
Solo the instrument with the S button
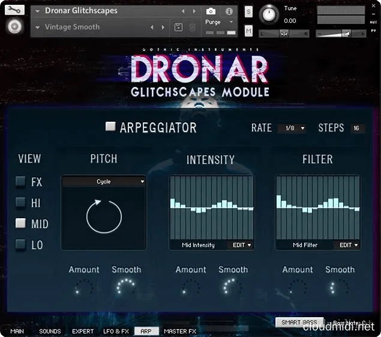click(x=248, y=12)
